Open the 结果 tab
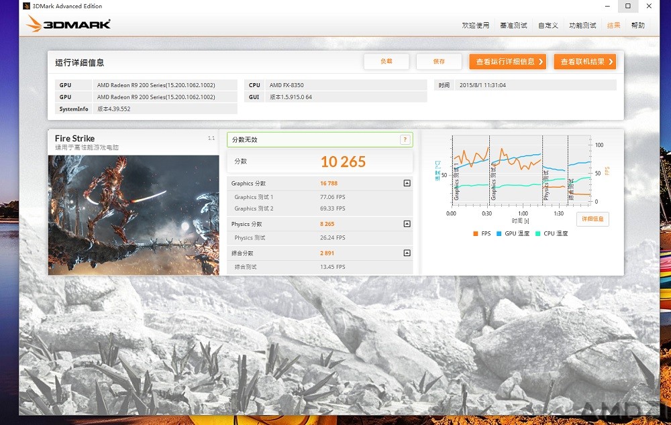This screenshot has width=671, height=425. point(614,25)
